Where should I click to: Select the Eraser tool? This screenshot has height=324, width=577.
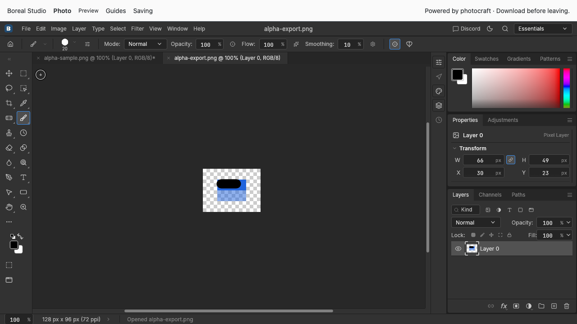point(9,148)
